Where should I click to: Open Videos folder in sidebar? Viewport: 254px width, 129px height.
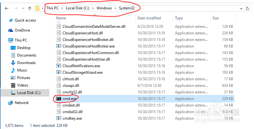(23, 85)
